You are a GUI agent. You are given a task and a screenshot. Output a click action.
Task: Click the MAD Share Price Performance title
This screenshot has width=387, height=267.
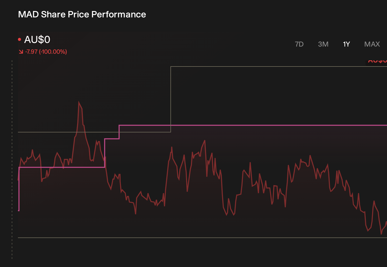pyautogui.click(x=82, y=14)
